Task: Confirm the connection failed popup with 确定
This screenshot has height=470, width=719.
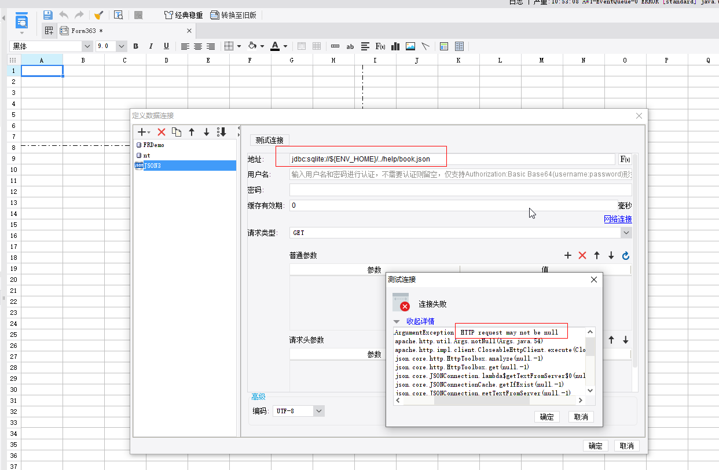Action: [546, 417]
